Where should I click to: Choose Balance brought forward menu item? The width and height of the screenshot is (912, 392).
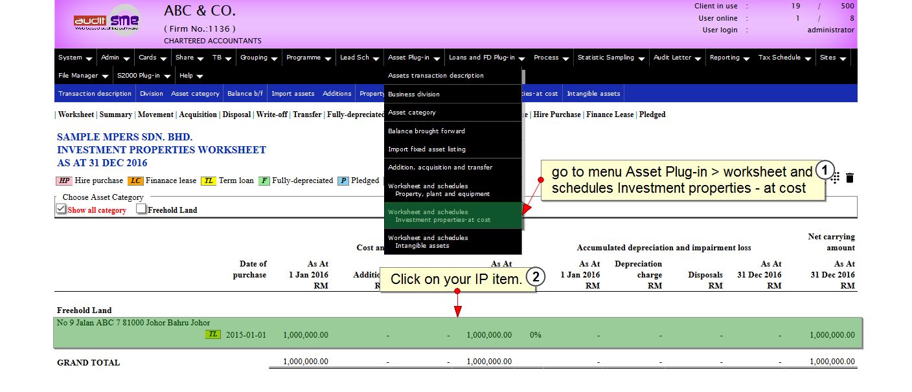[x=426, y=131]
